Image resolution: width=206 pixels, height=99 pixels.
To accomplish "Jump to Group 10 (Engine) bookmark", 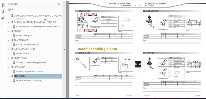I will click(24, 35).
